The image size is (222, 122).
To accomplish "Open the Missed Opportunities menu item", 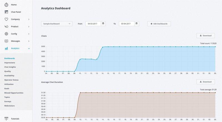I will 14,93.
